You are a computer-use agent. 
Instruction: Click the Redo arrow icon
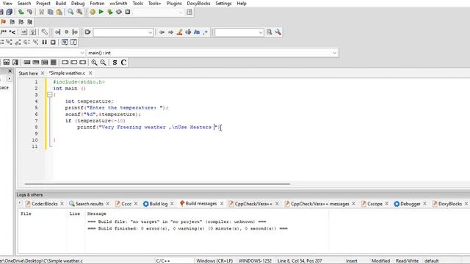(x=29, y=12)
